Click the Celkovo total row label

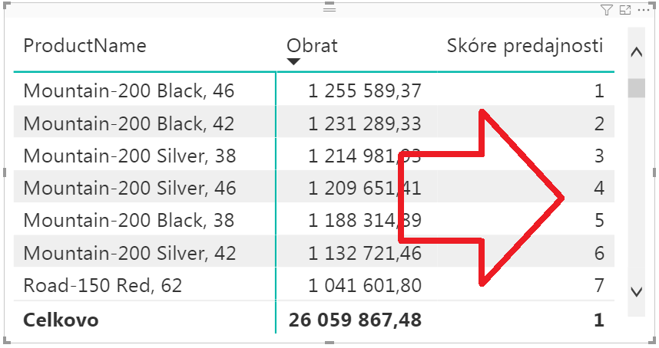point(61,320)
